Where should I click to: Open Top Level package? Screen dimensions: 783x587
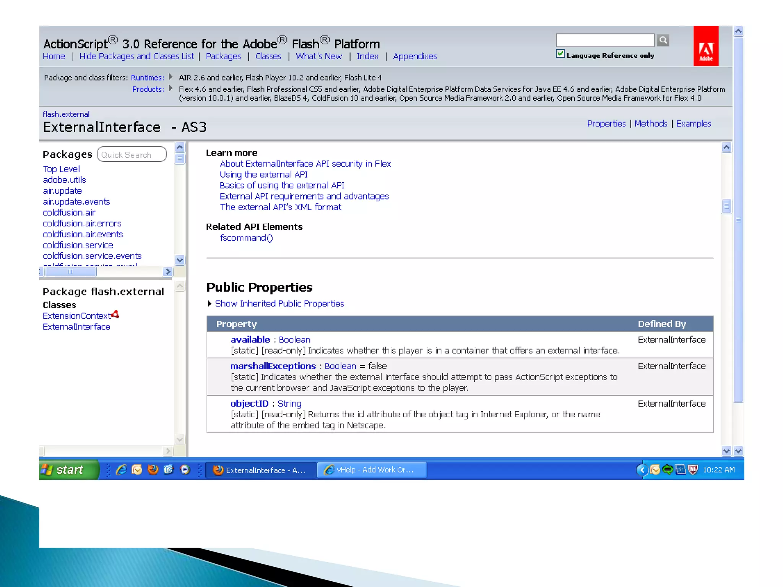click(61, 169)
